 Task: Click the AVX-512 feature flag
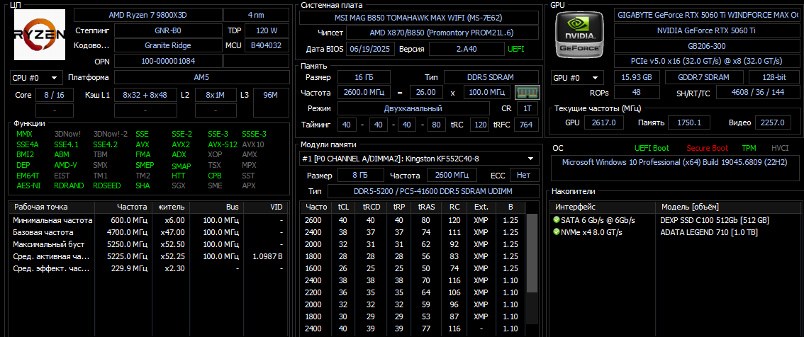point(223,144)
